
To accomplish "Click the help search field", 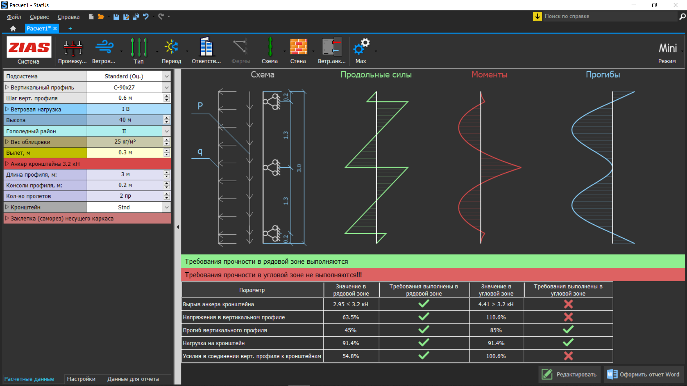I will pos(608,16).
